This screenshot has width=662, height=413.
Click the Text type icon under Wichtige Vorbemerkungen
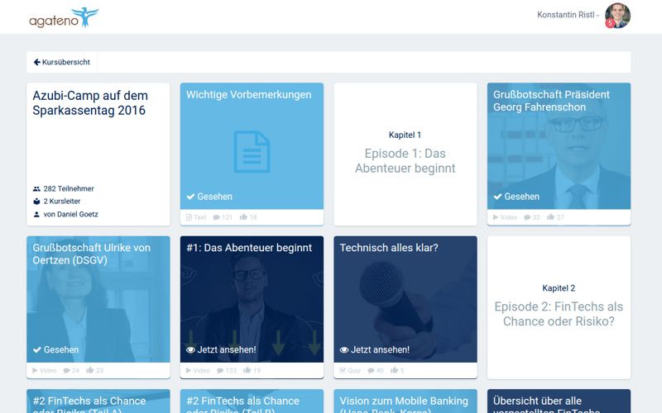click(189, 217)
